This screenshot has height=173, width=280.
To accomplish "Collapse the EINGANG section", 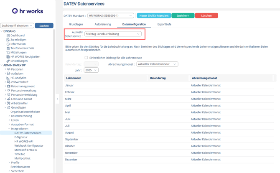I will pos(2,31).
